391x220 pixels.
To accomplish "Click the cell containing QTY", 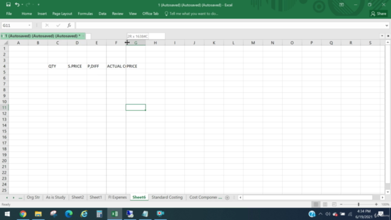I will coord(57,67).
